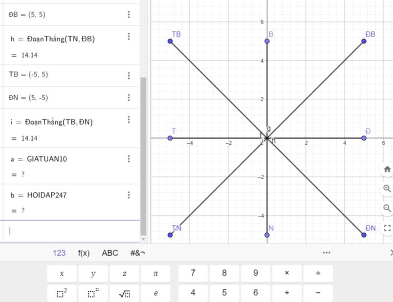This screenshot has height=302, width=393.
Task: Open options menu for a = GIATUAN10
Action: (x=129, y=158)
